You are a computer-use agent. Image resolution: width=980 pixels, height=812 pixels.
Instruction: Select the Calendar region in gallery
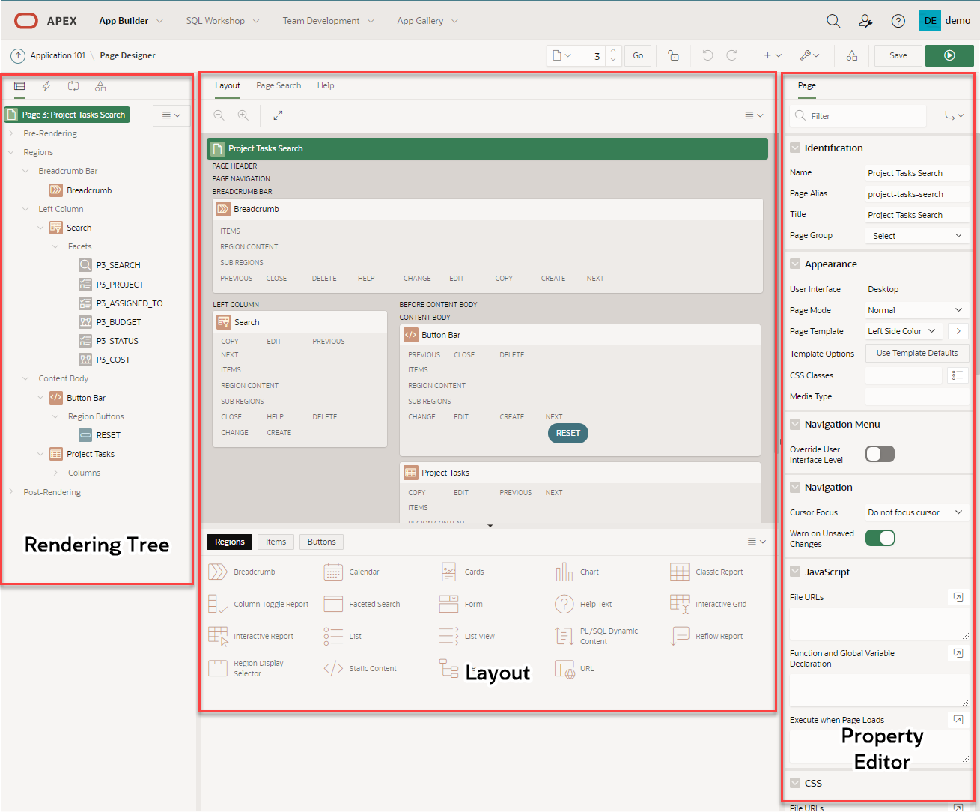pos(352,572)
